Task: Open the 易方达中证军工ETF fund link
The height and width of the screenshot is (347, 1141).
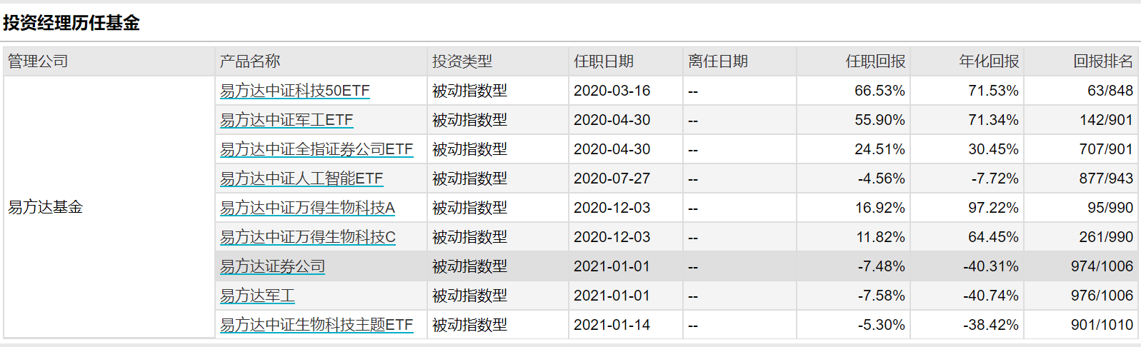Action: pyautogui.click(x=287, y=120)
